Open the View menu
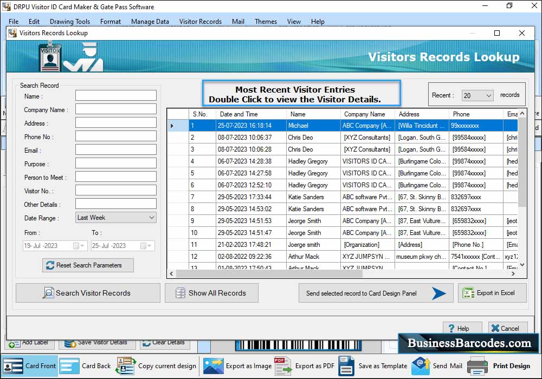 click(x=294, y=22)
